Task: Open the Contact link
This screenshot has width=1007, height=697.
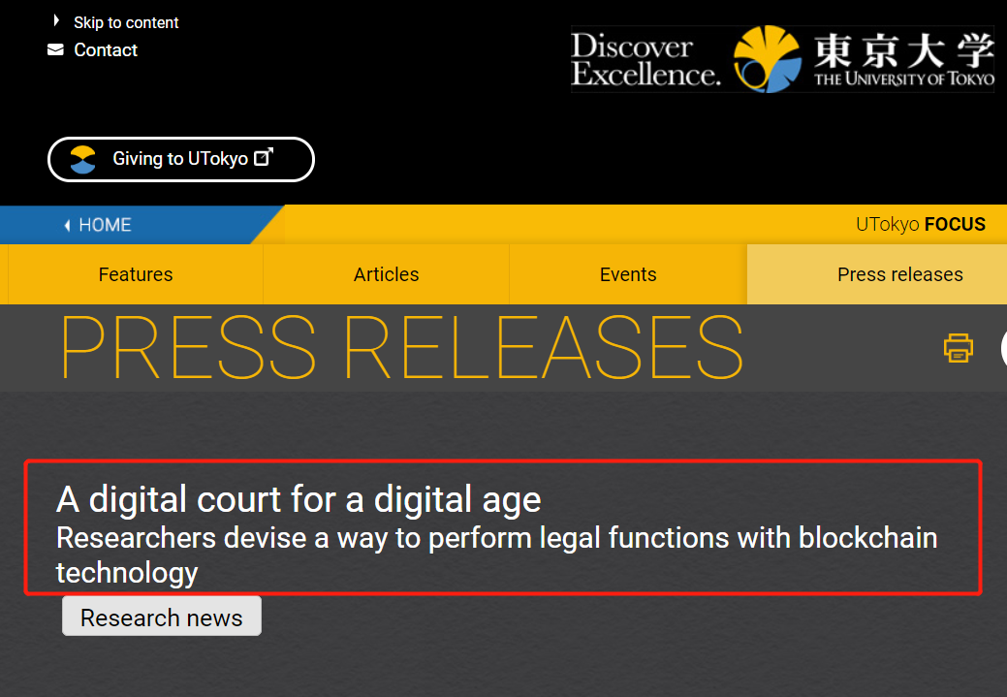Action: pyautogui.click(x=106, y=50)
